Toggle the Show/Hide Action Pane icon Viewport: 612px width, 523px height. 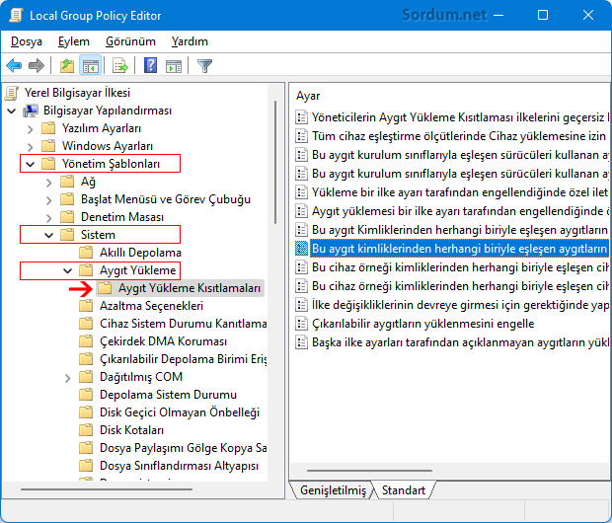tap(174, 65)
